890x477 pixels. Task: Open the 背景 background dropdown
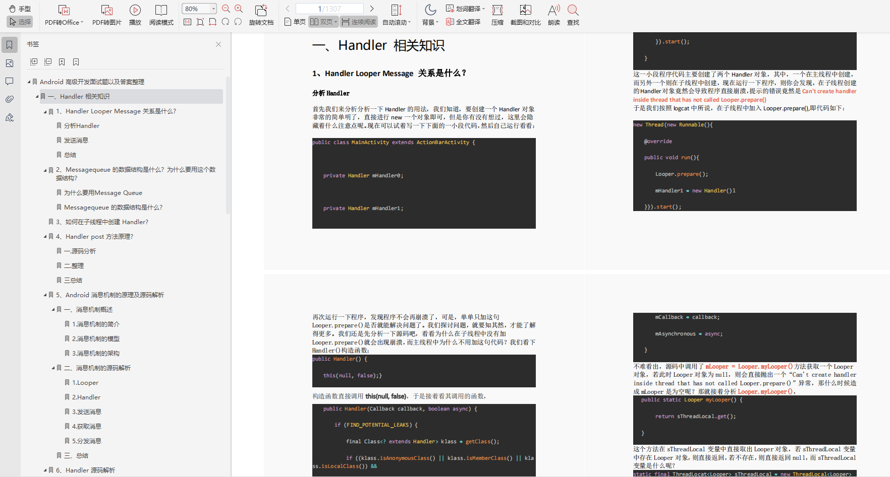tap(430, 15)
